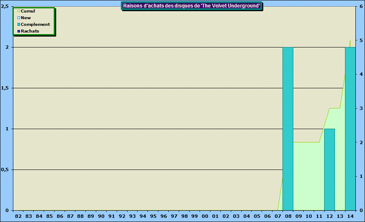
Task: Click right axis value 4
Action: click(361, 74)
